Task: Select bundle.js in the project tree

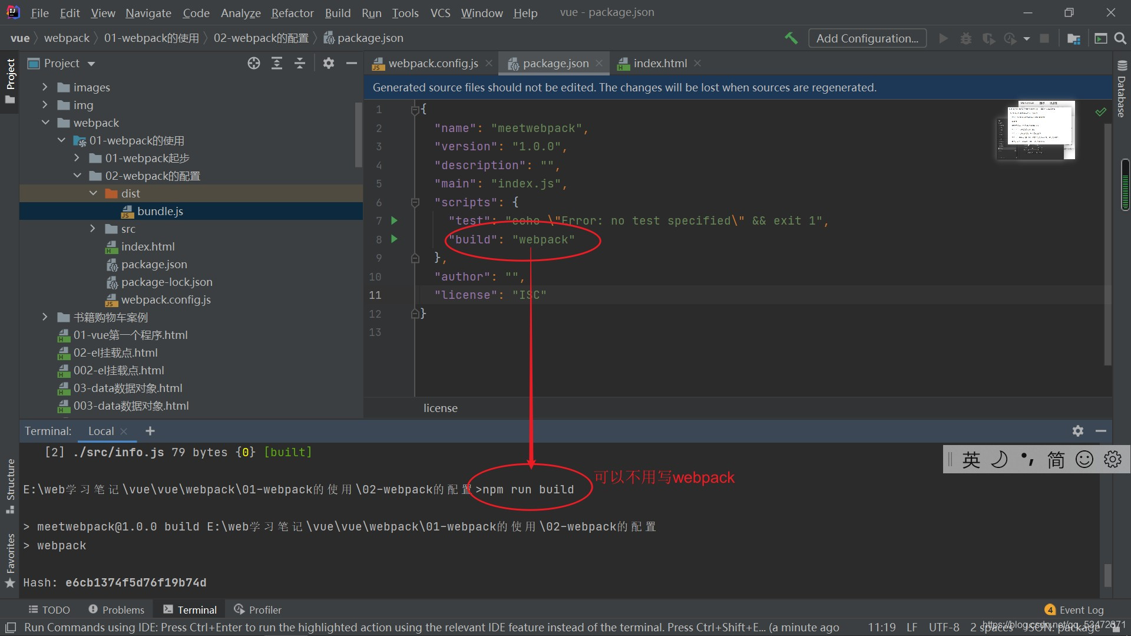Action: (160, 211)
